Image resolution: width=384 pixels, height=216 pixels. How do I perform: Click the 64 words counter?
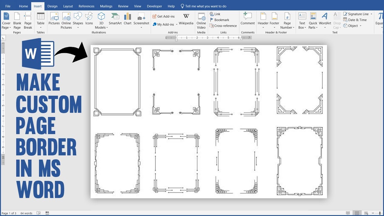[26, 213]
